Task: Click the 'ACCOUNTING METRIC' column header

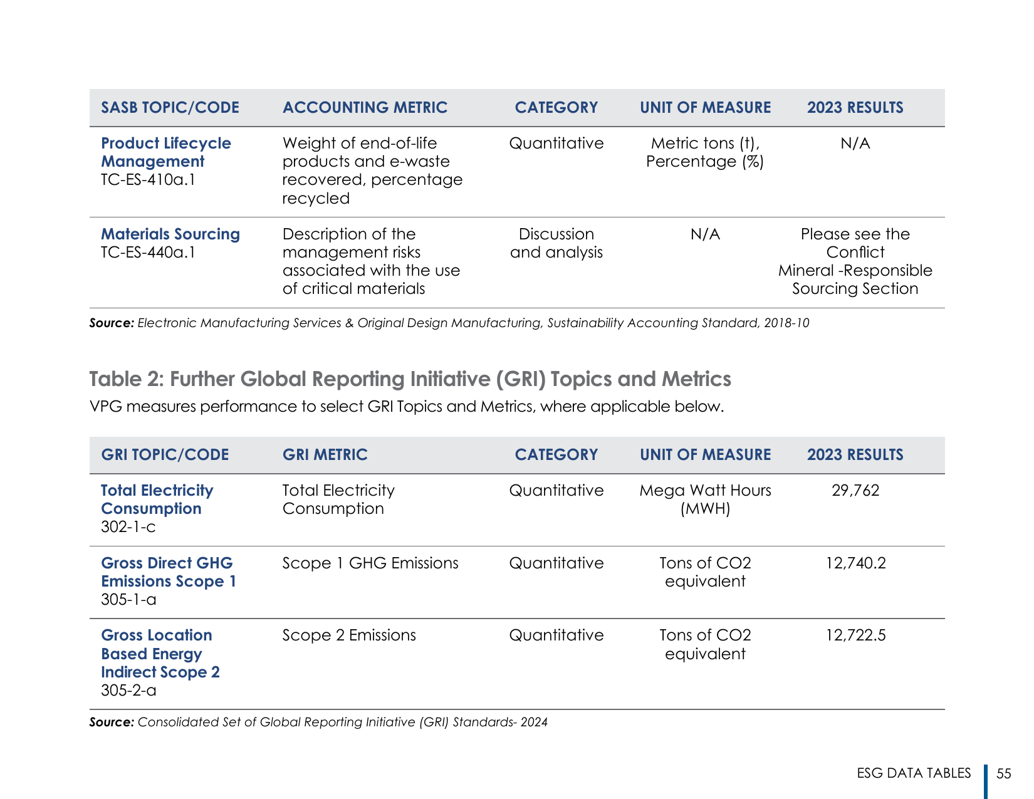Action: pos(365,108)
